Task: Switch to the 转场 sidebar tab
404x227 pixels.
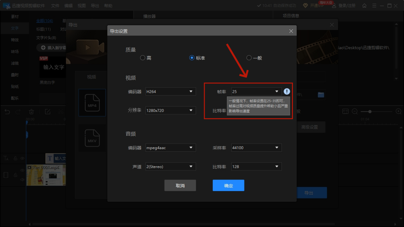Action: 15,51
